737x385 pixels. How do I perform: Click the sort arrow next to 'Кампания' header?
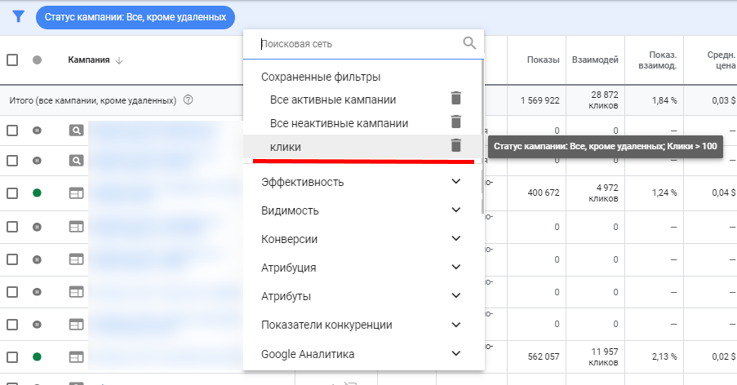coord(119,60)
